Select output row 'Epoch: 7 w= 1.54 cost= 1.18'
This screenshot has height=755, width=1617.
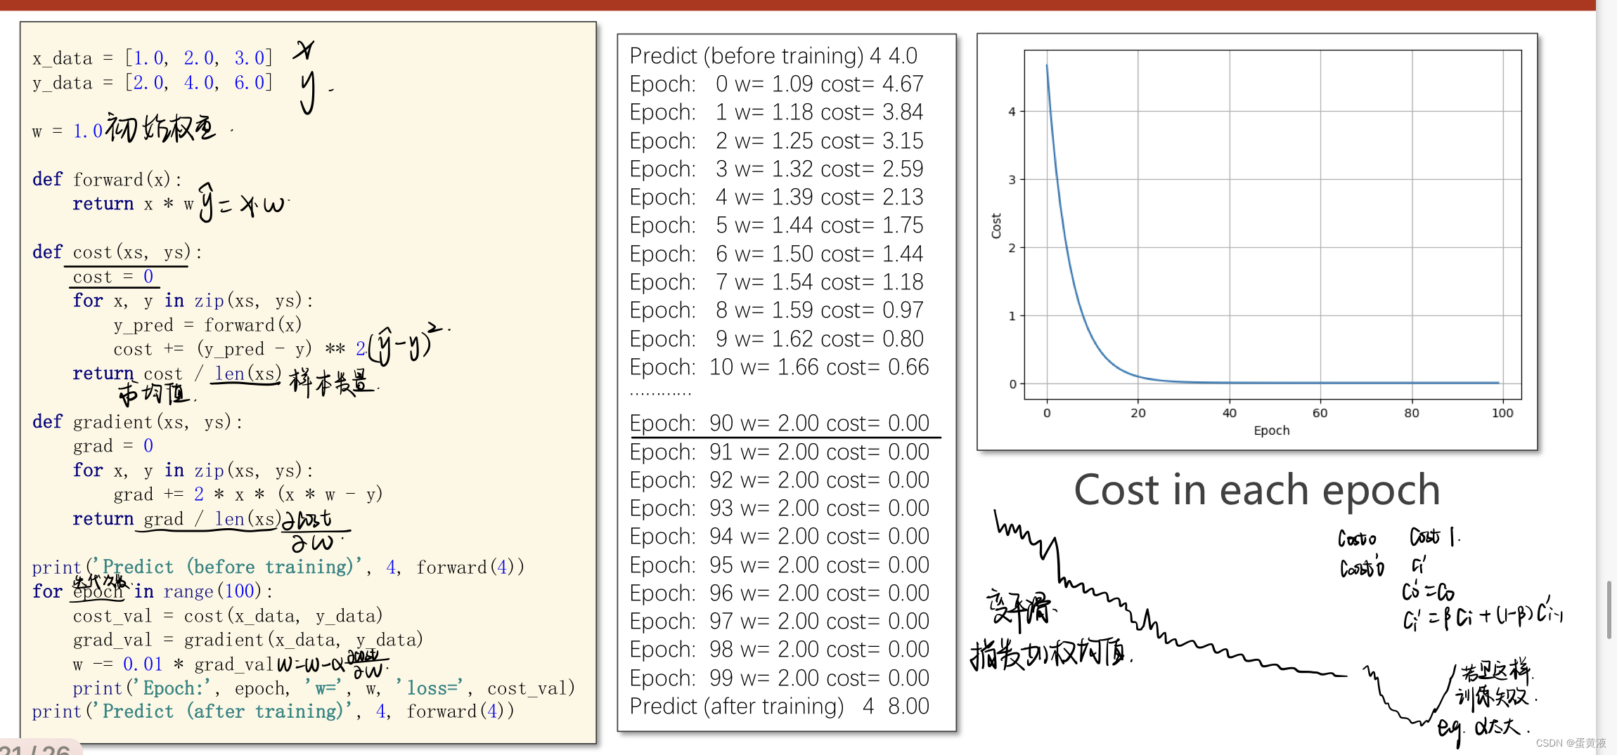tap(777, 282)
